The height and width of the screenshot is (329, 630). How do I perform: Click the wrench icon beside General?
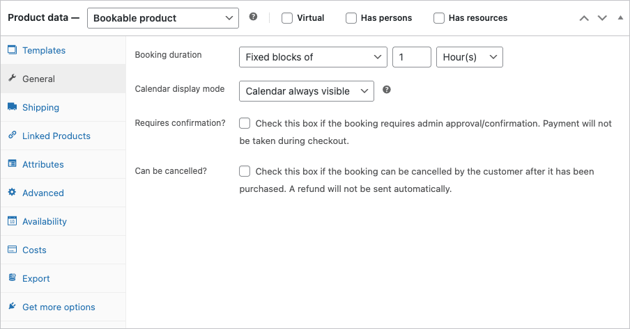13,78
